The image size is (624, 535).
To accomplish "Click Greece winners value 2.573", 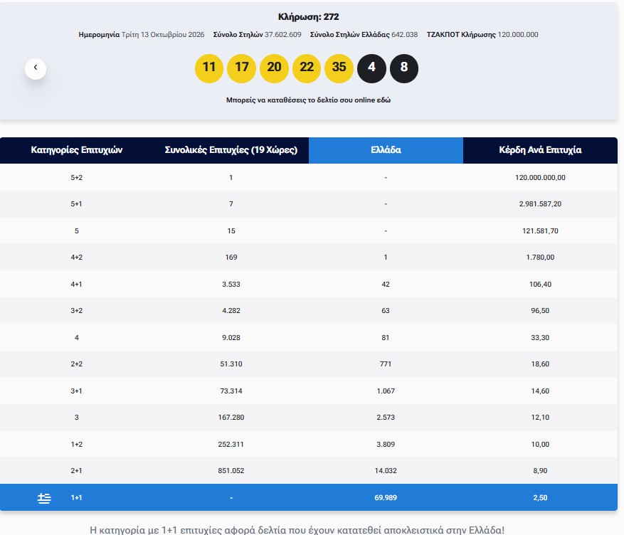I will coord(386,417).
